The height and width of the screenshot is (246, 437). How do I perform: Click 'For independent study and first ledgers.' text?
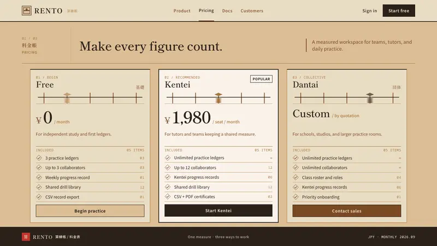point(74,134)
